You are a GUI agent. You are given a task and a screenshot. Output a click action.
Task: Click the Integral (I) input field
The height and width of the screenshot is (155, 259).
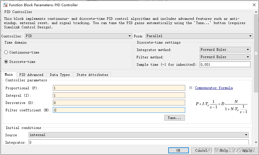(119, 95)
